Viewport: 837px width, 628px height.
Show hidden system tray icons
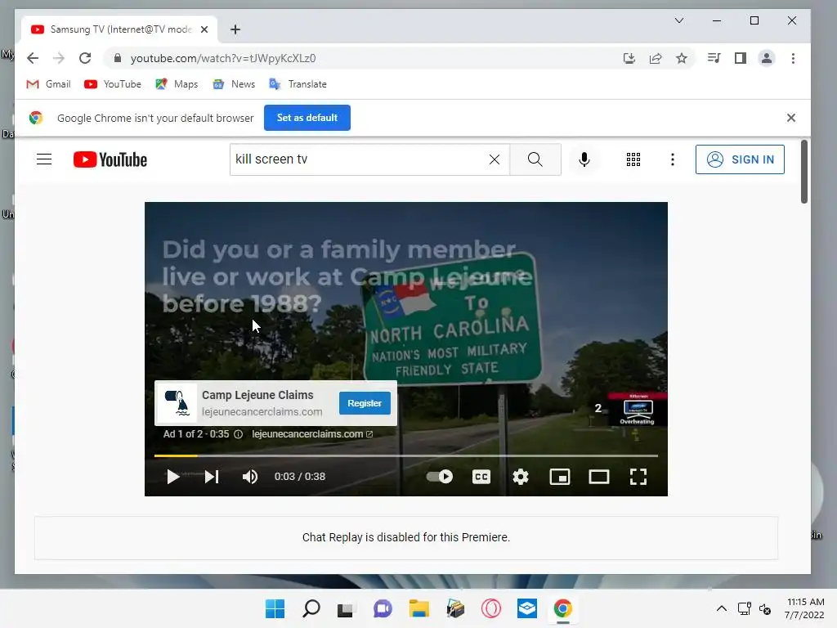(721, 608)
